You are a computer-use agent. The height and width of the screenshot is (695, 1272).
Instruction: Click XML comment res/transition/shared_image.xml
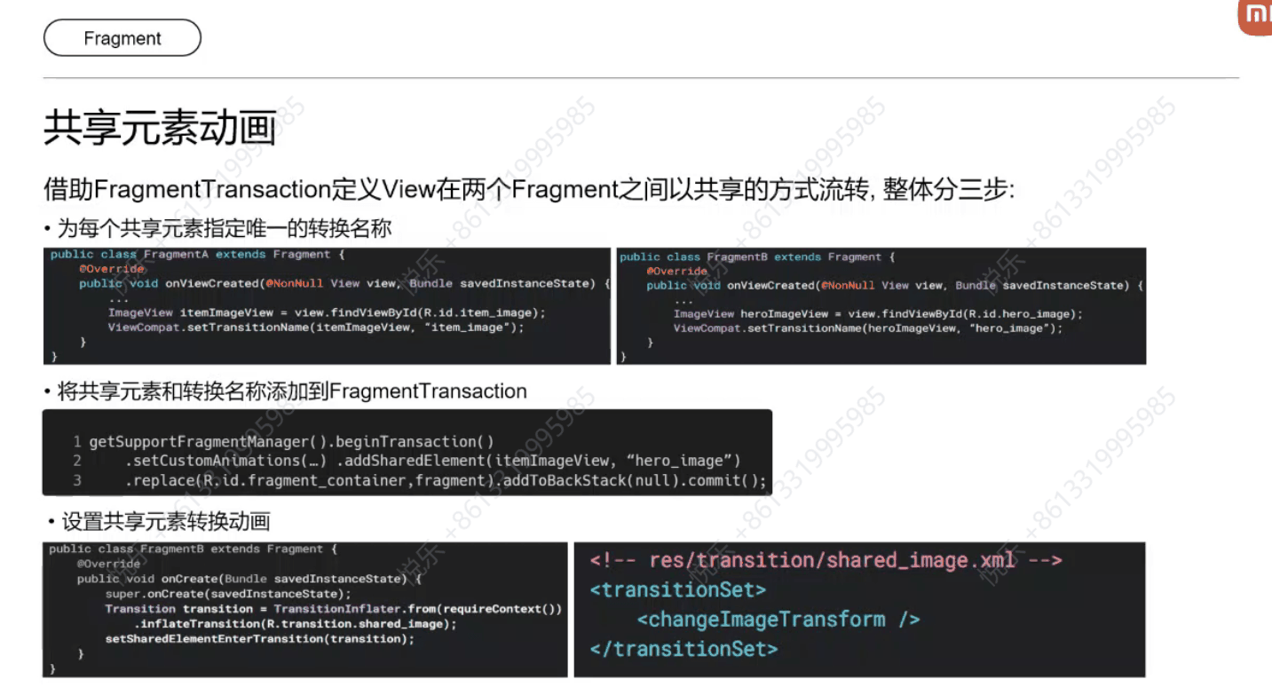click(826, 561)
